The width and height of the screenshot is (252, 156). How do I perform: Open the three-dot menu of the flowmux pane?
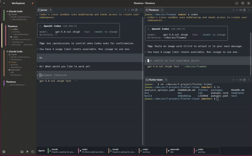(x=249, y=10)
